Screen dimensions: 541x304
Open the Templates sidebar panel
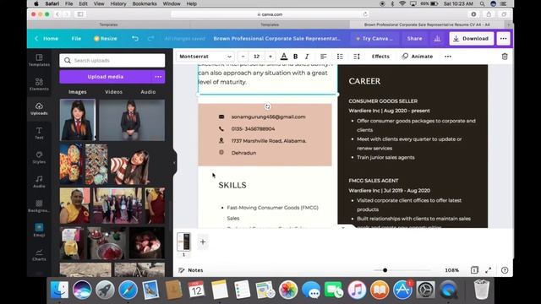[39, 60]
